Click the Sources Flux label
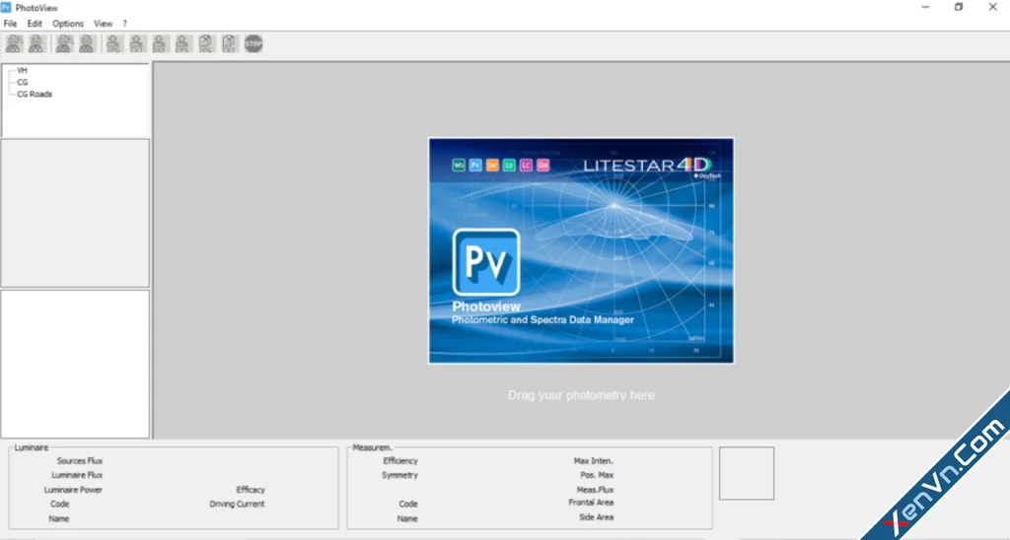This screenshot has height=540, width=1010. point(80,461)
